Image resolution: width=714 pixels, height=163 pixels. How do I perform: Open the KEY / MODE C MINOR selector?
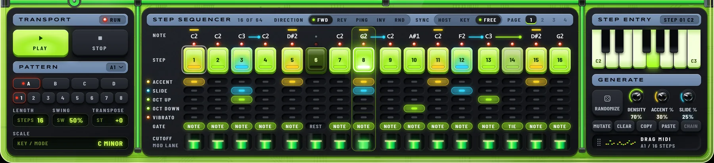(70, 144)
